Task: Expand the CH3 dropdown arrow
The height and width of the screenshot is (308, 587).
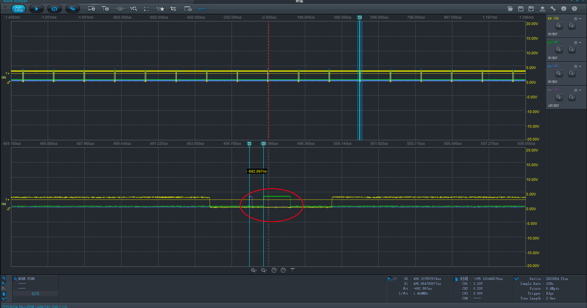Action: pyautogui.click(x=580, y=66)
